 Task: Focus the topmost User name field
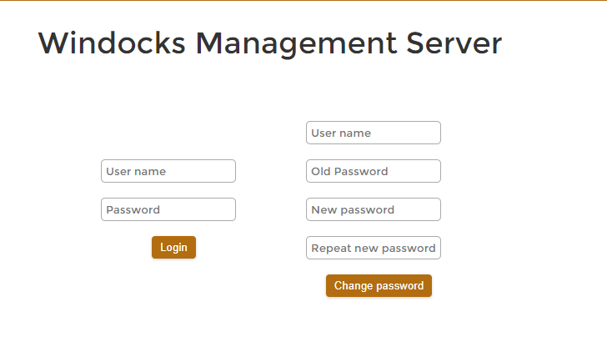(374, 133)
